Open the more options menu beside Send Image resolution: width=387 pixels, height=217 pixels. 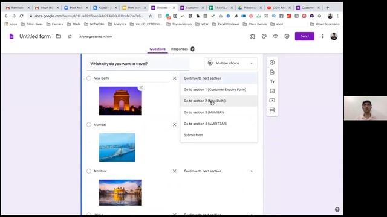click(x=322, y=36)
